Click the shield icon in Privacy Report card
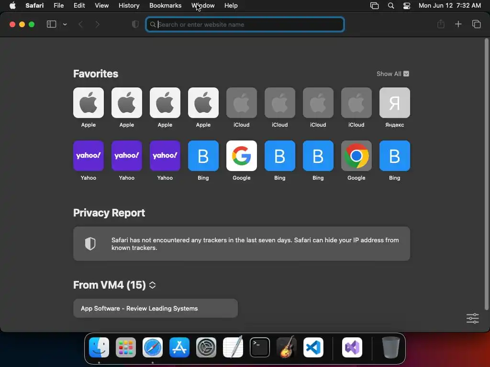Image resolution: width=490 pixels, height=367 pixels. coord(90,244)
